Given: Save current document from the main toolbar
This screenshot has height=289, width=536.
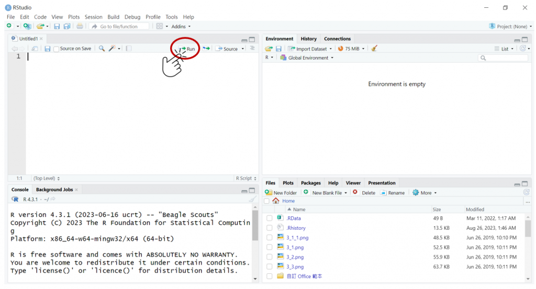Looking at the screenshot, I should [x=57, y=26].
